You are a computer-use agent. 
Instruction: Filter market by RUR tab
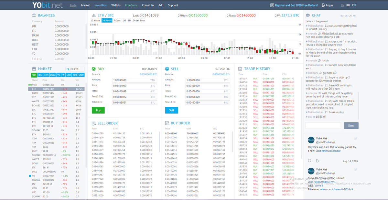[75, 75]
